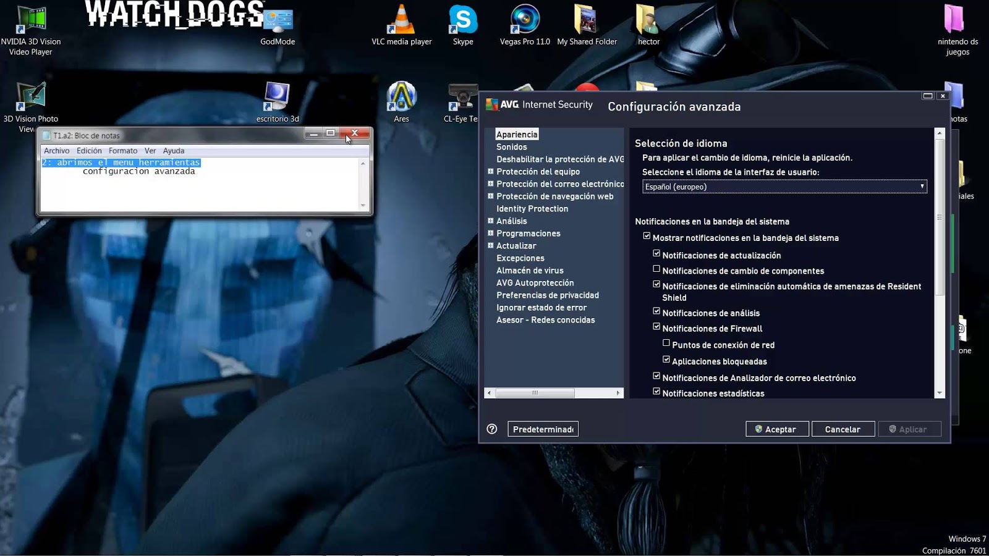989x556 pixels.
Task: Click the settings tree horizontal scrollbar thumb
Action: (x=535, y=393)
